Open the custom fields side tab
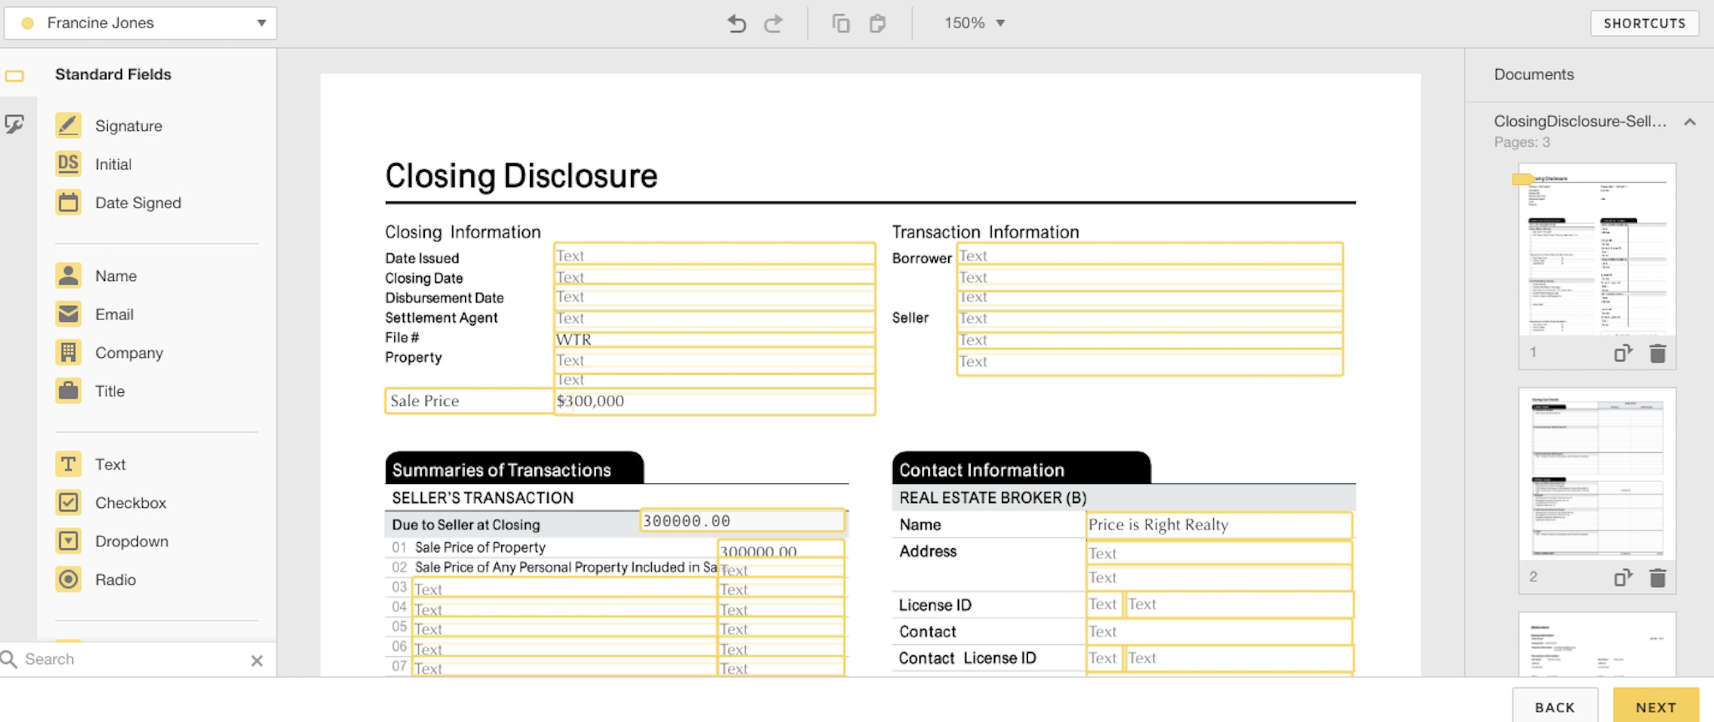 pos(15,124)
